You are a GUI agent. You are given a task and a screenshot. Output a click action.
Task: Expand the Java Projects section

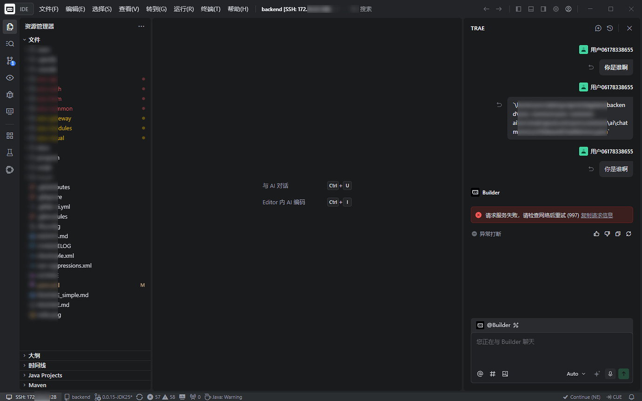point(85,375)
